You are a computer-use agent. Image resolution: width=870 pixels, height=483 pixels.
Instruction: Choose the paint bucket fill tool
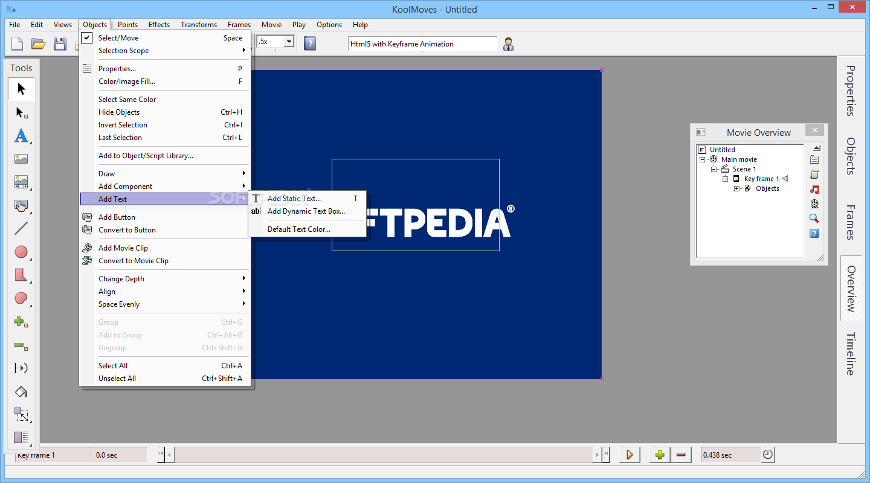[21, 392]
